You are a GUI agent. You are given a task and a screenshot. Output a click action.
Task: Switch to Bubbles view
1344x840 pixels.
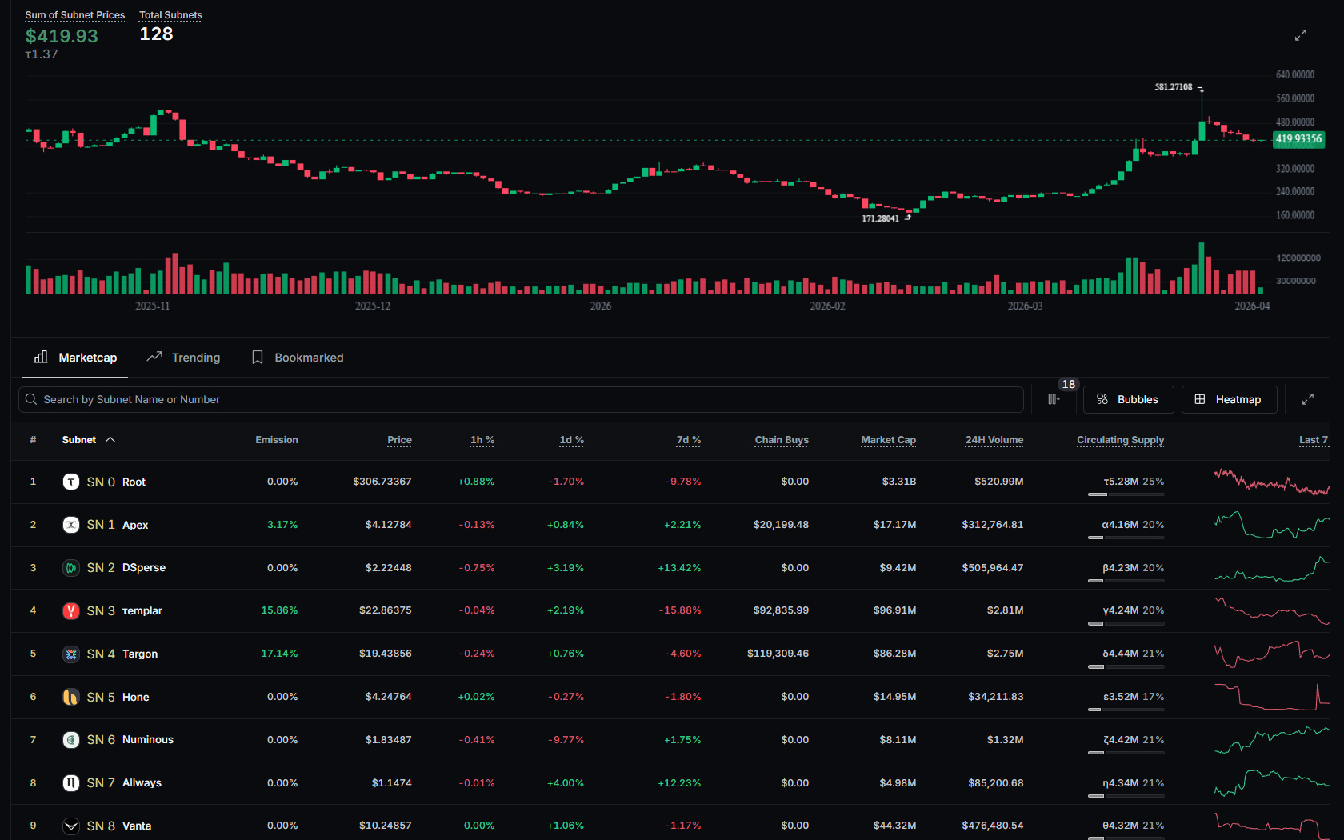(x=1127, y=399)
